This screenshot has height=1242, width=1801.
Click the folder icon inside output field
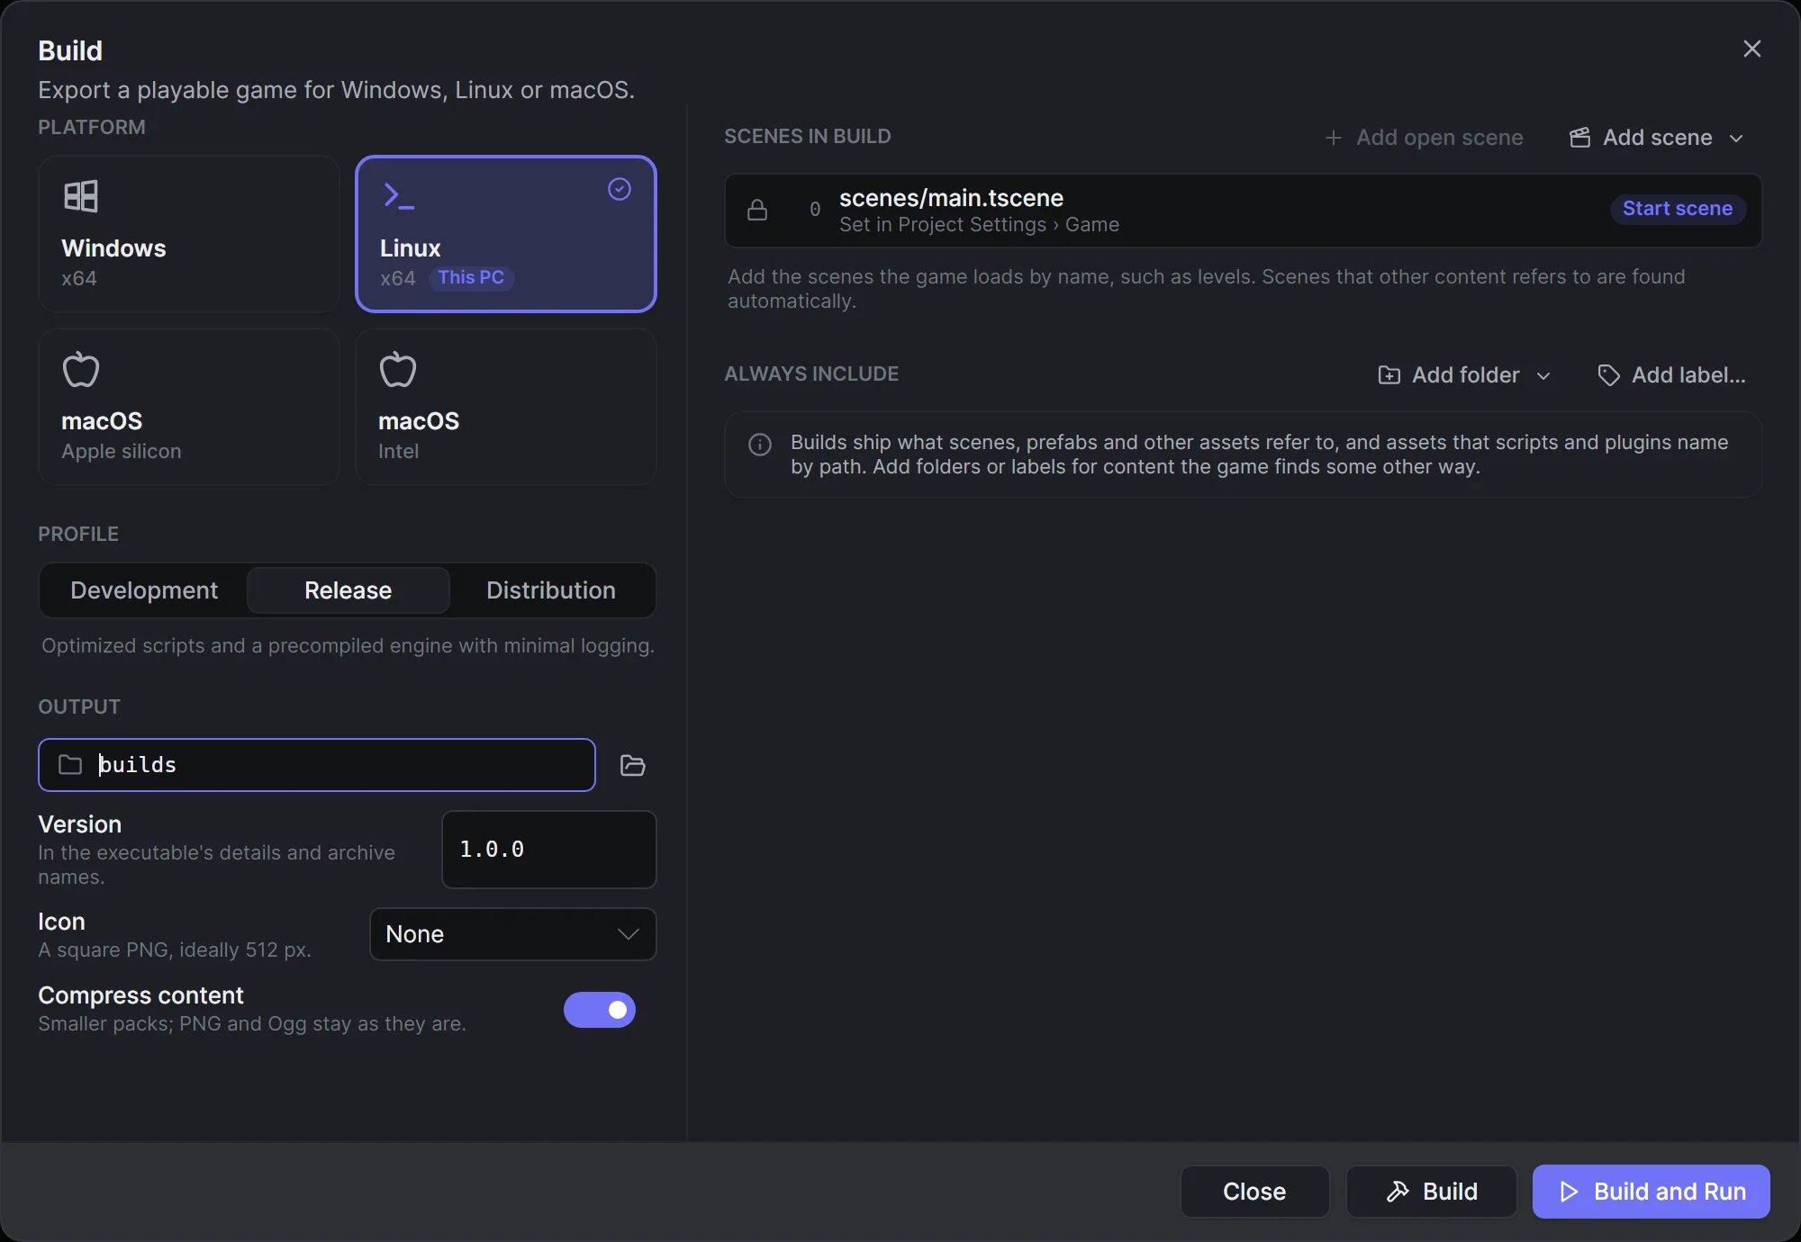[70, 765]
